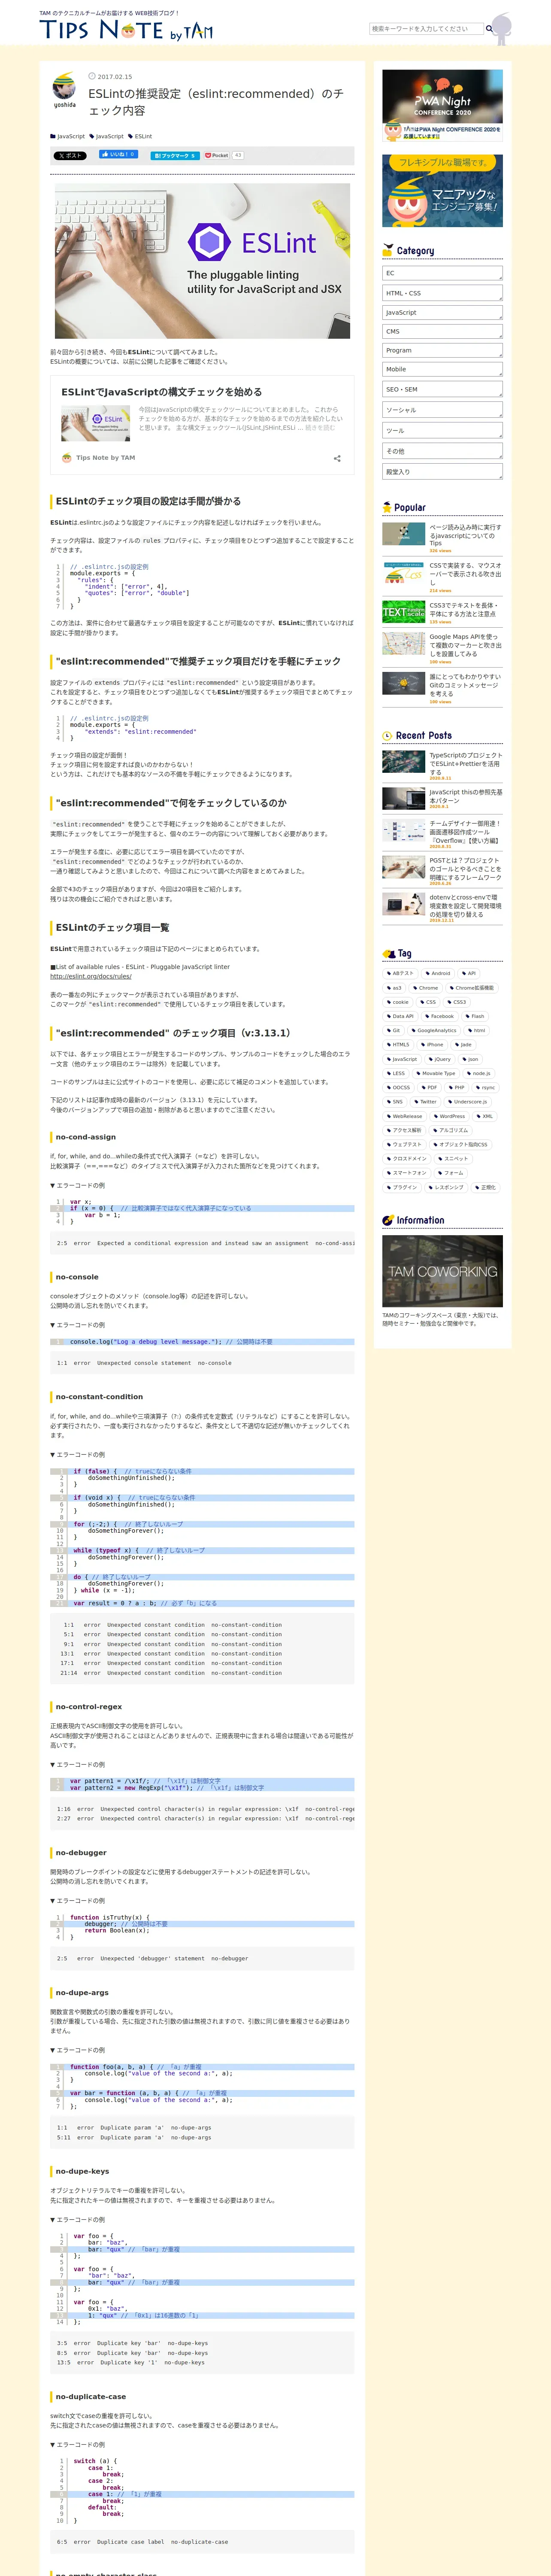Open the その他 category
Viewport: 551px width, 2576px height.
[442, 451]
